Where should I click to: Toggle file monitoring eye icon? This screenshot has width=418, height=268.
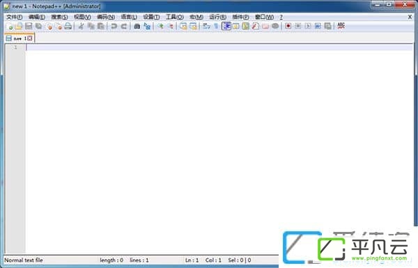pos(275,26)
